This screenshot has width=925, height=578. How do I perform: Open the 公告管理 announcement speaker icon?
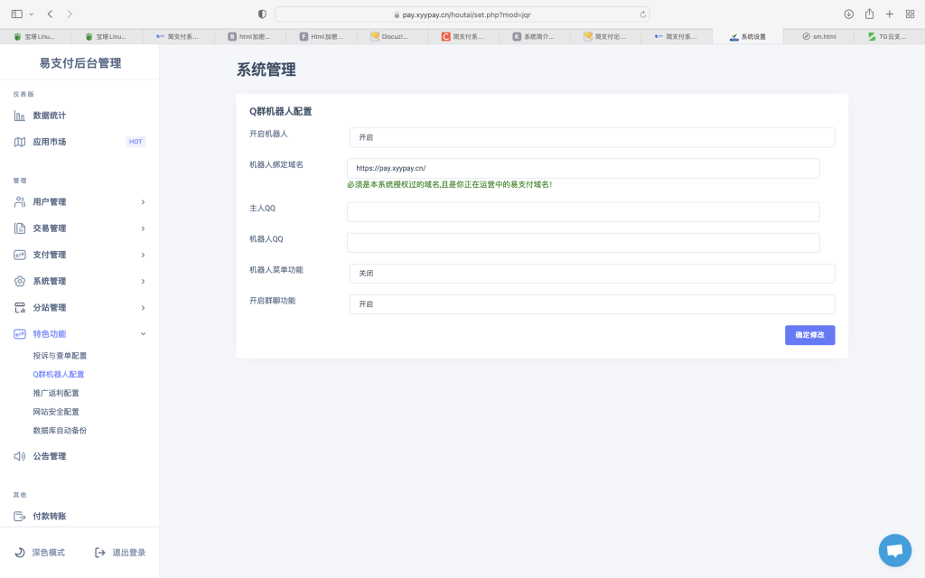coord(22,455)
